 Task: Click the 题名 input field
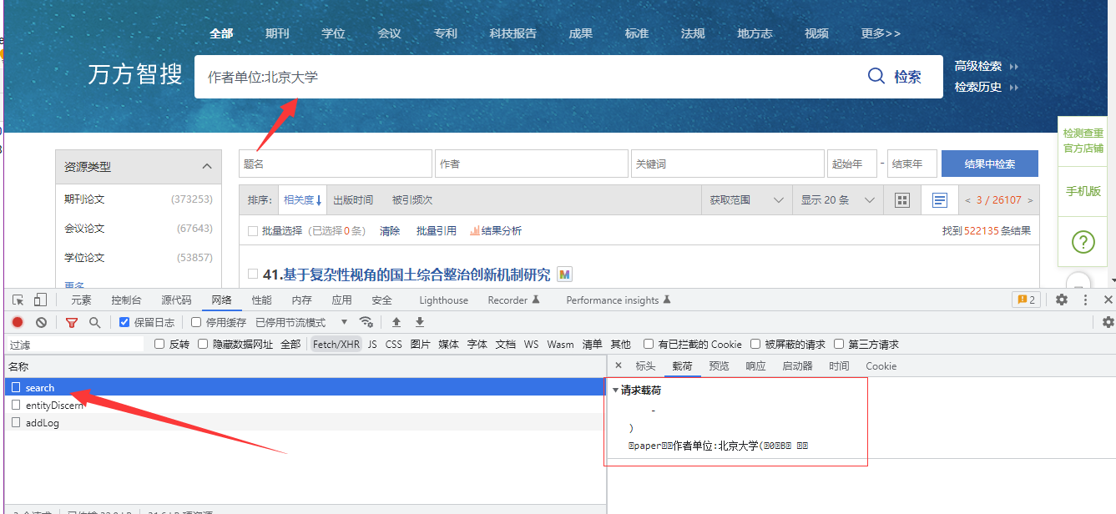point(336,164)
